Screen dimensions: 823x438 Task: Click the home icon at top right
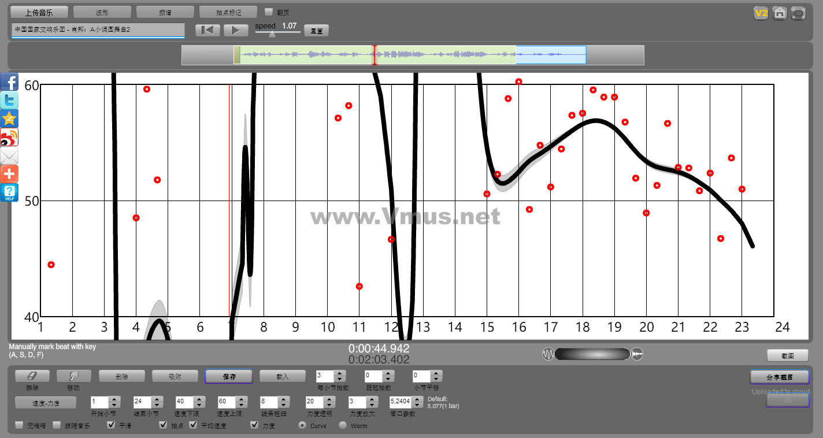780,13
